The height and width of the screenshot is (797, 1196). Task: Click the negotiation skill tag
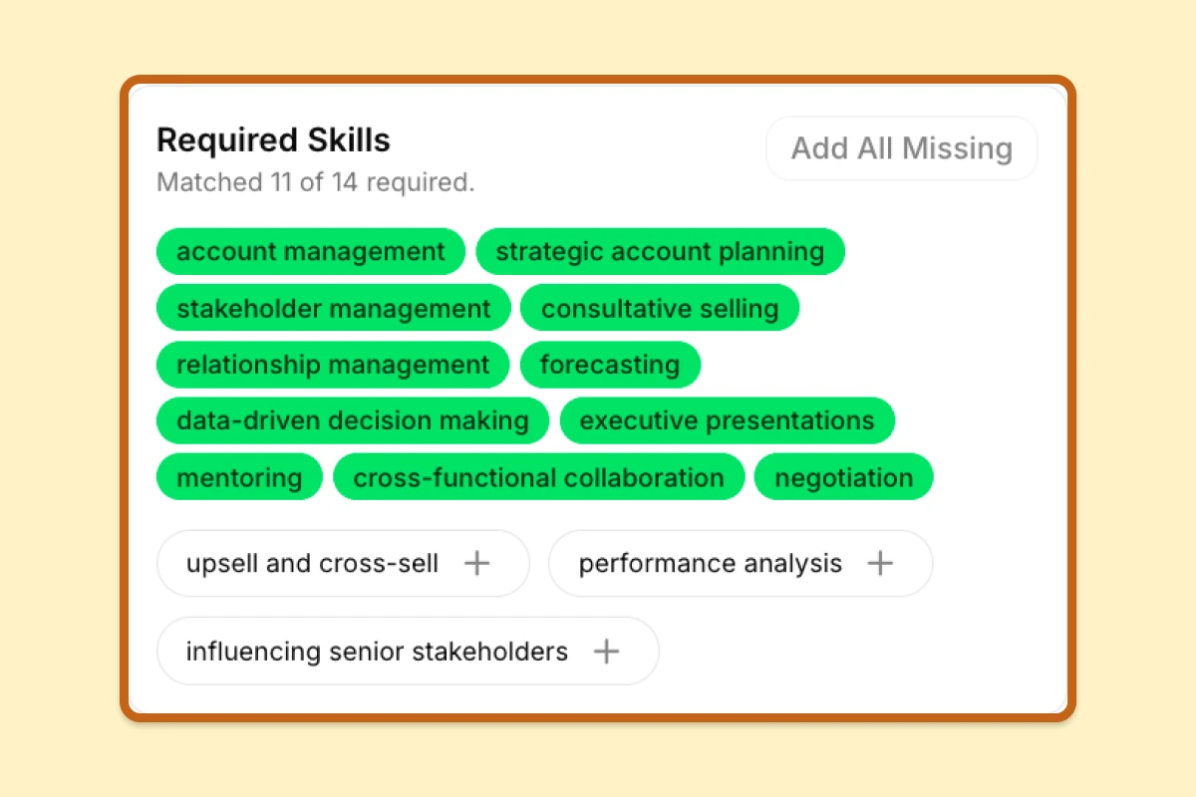tap(843, 477)
